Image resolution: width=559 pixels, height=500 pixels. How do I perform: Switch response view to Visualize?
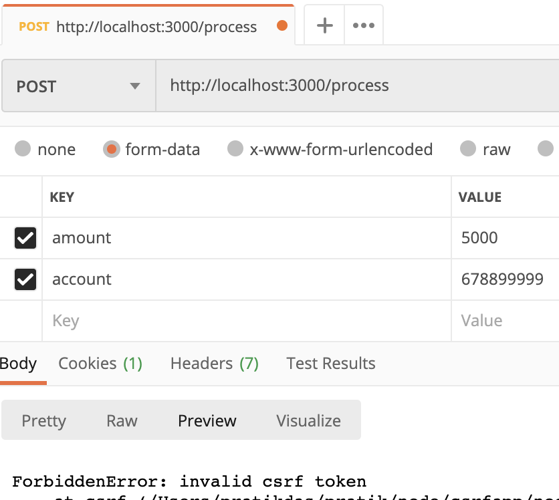(x=308, y=421)
